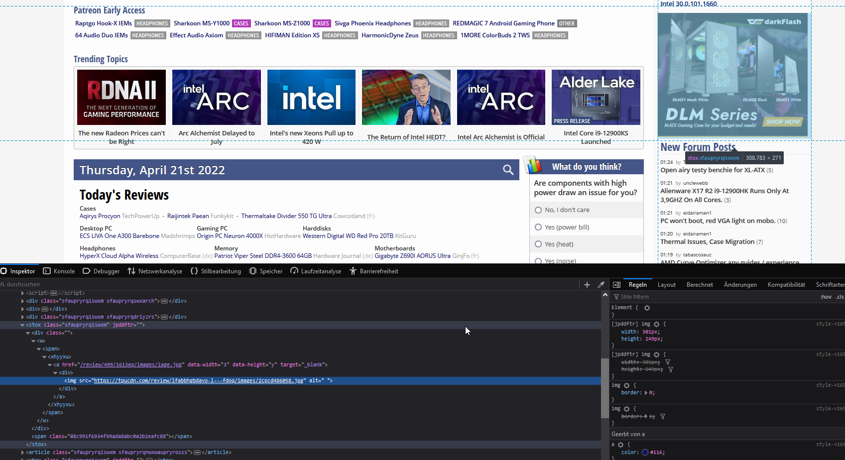Open HyperX Cloud Alpha Wireless review link
Image resolution: width=845 pixels, height=460 pixels.
[119, 256]
